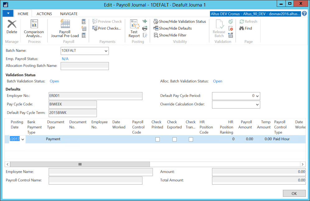Tick the Check Exported checkbox
The image size is (310, 201).
coord(174,139)
